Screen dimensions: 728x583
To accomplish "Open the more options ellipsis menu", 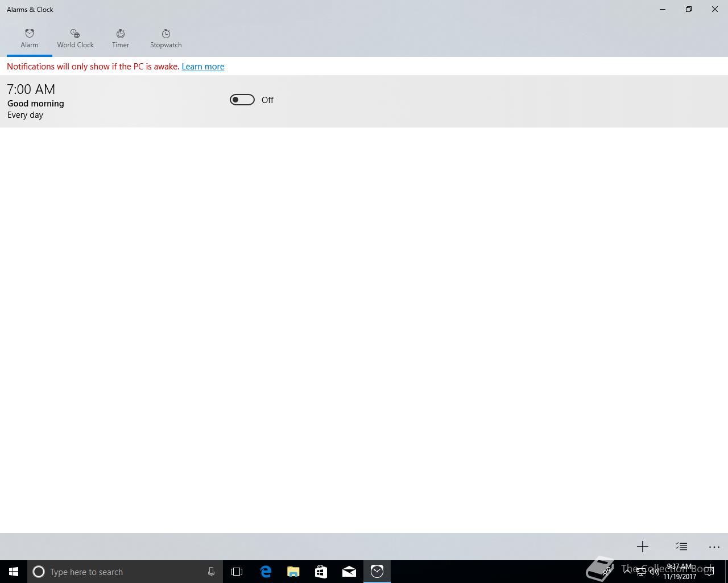I will 714,547.
